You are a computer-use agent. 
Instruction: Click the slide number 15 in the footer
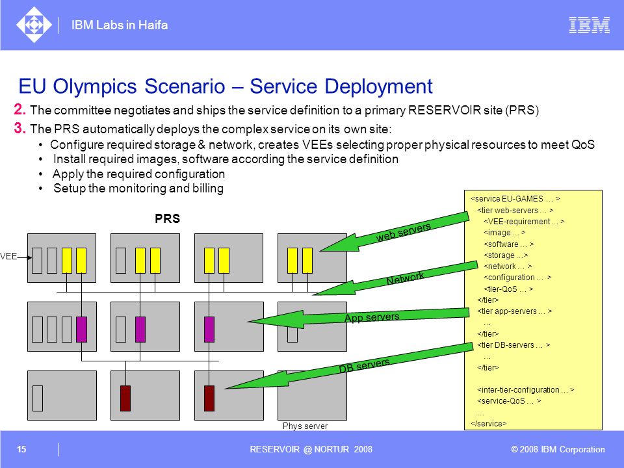coord(21,449)
